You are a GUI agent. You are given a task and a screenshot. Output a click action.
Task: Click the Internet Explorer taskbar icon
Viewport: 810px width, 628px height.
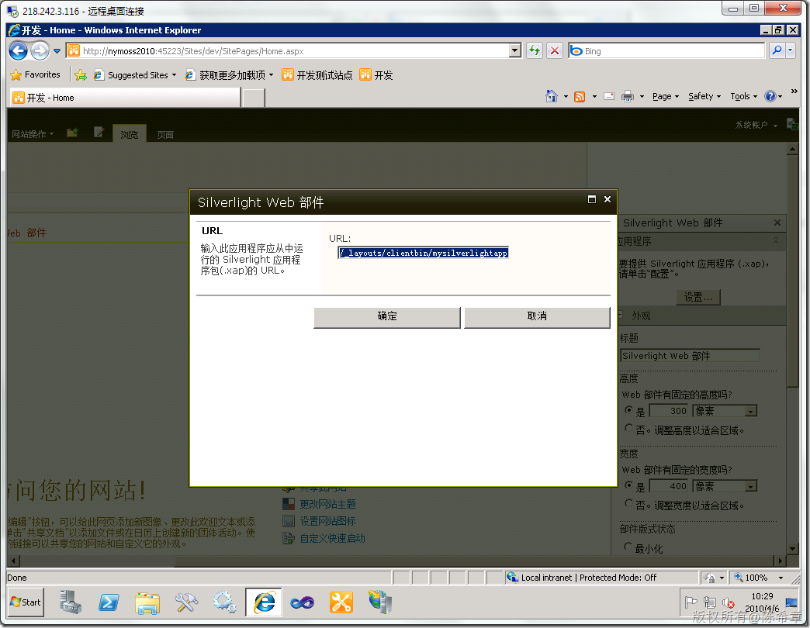(x=264, y=602)
